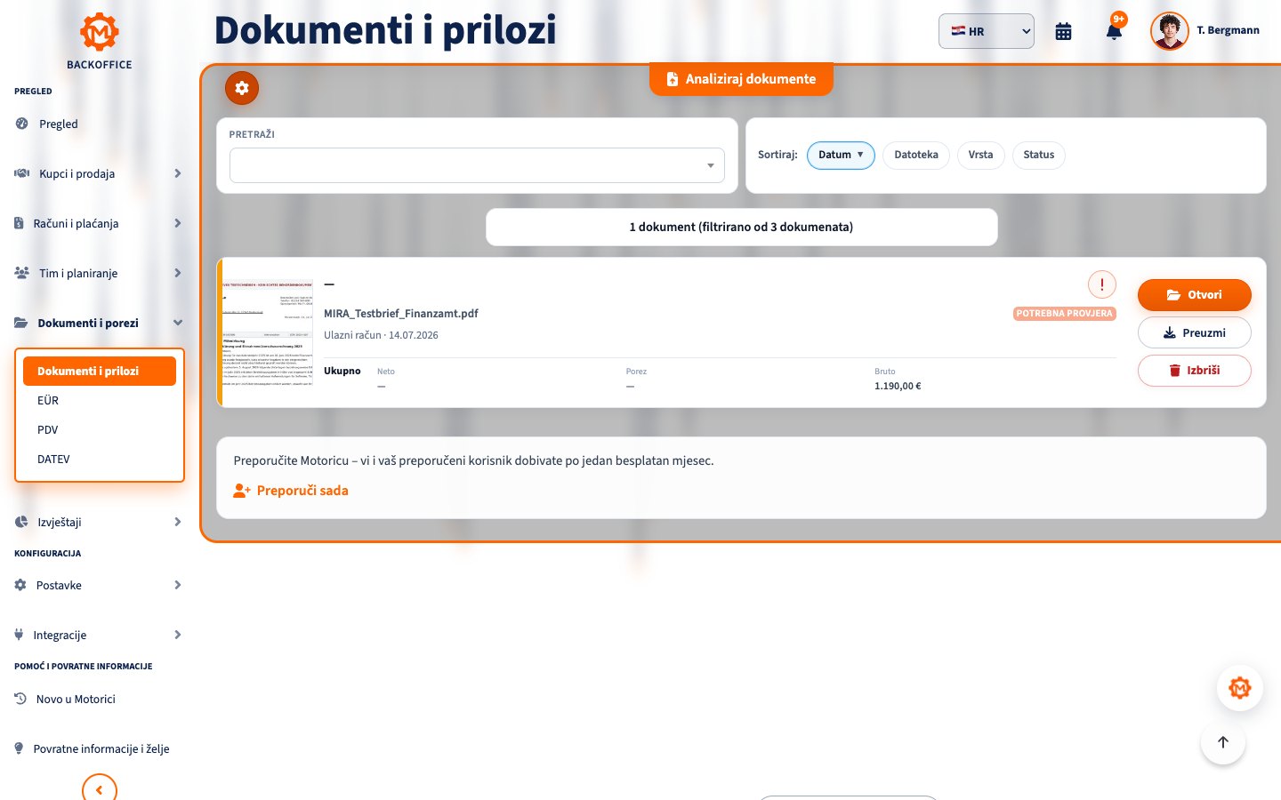The height and width of the screenshot is (800, 1281).
Task: Expand Tim i planiranje chevron
Action: pos(178,273)
